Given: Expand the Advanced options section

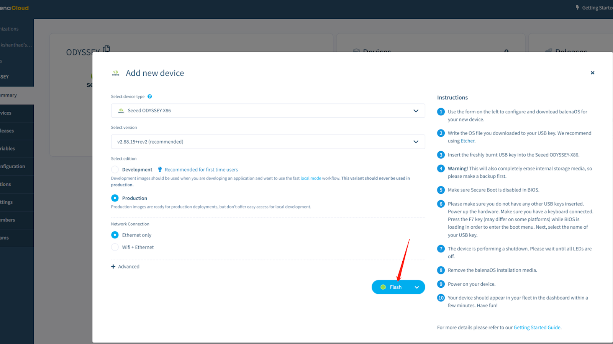Looking at the screenshot, I should (x=125, y=267).
